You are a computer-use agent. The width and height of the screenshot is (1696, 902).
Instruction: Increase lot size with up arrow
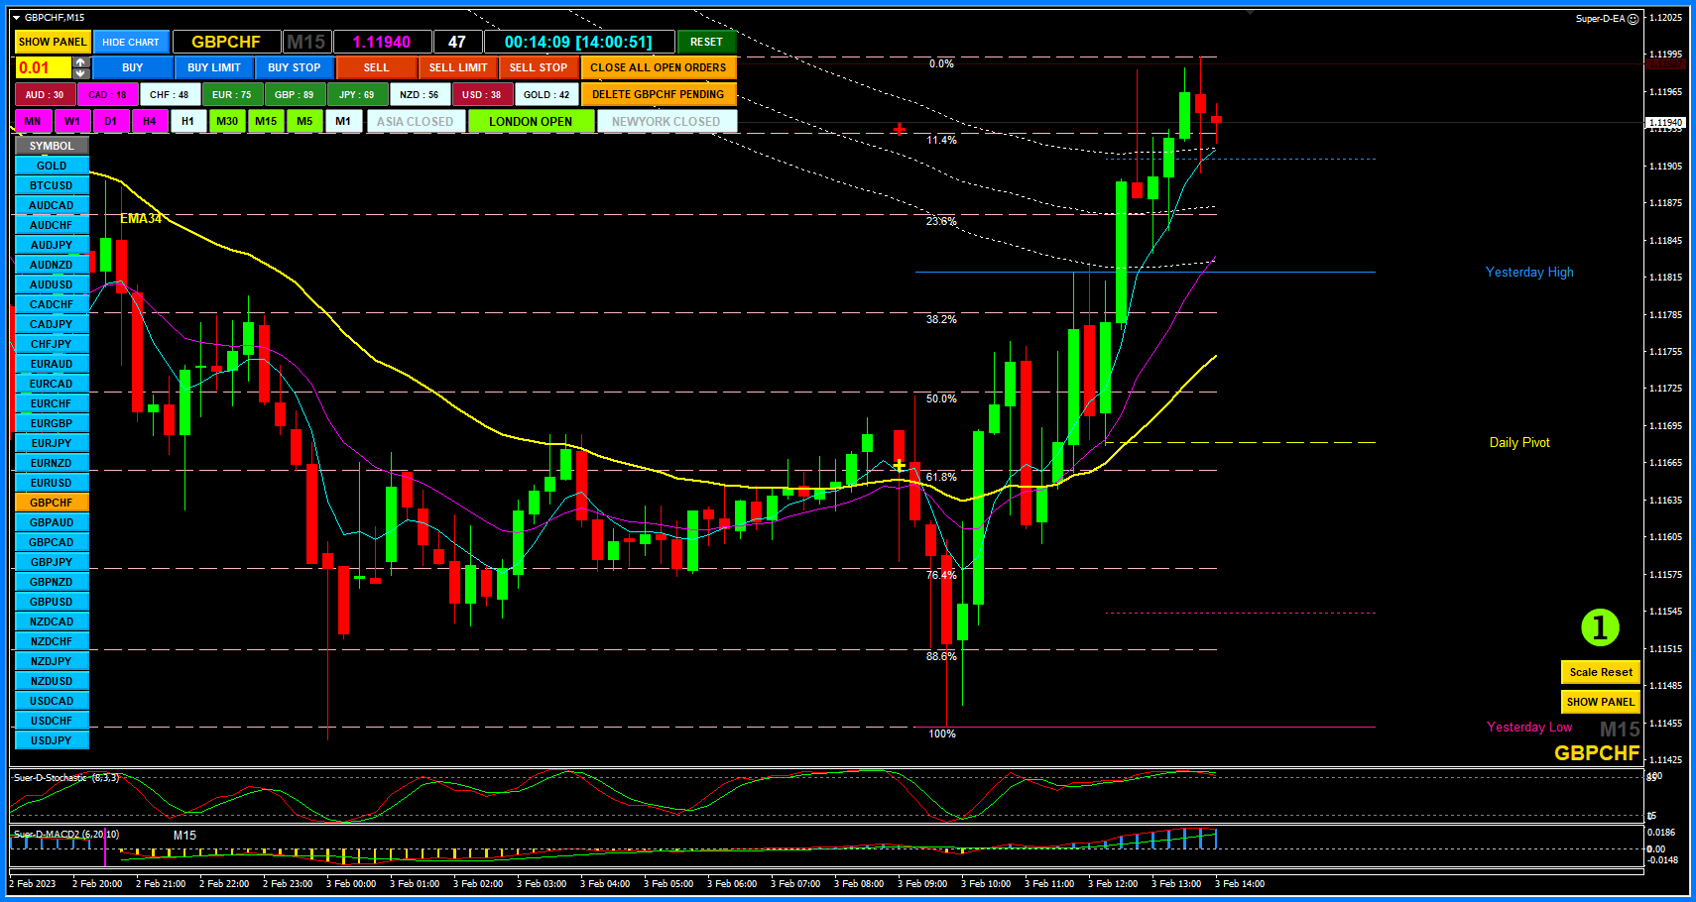[x=81, y=62]
